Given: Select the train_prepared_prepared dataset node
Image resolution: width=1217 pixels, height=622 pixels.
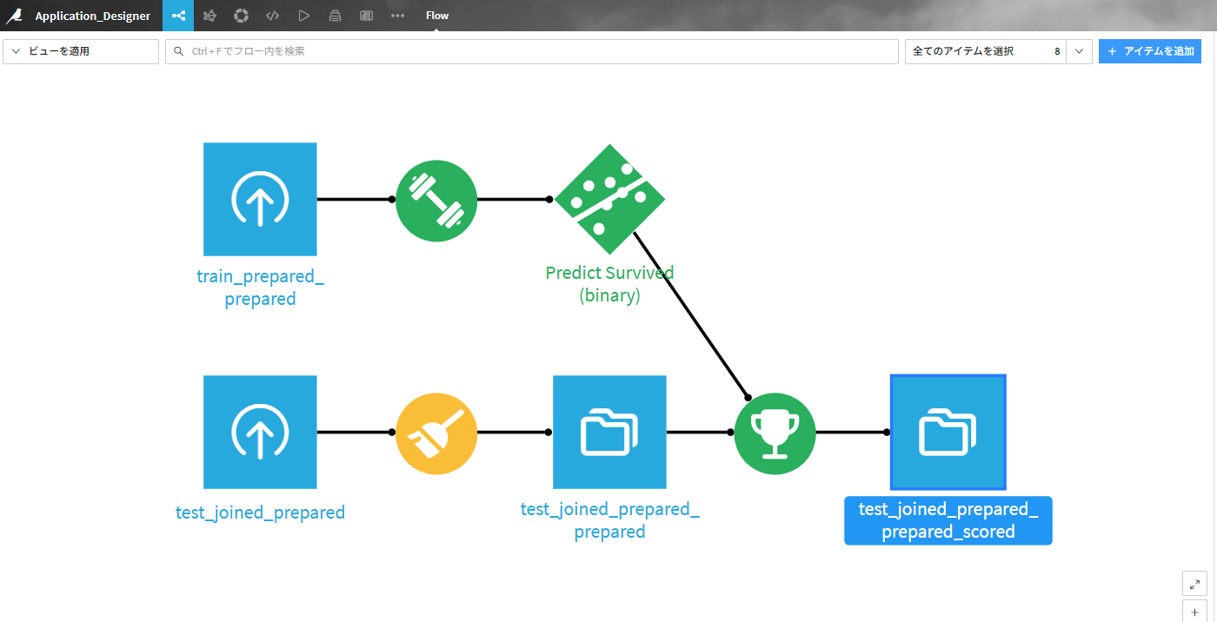Looking at the screenshot, I should (x=260, y=200).
